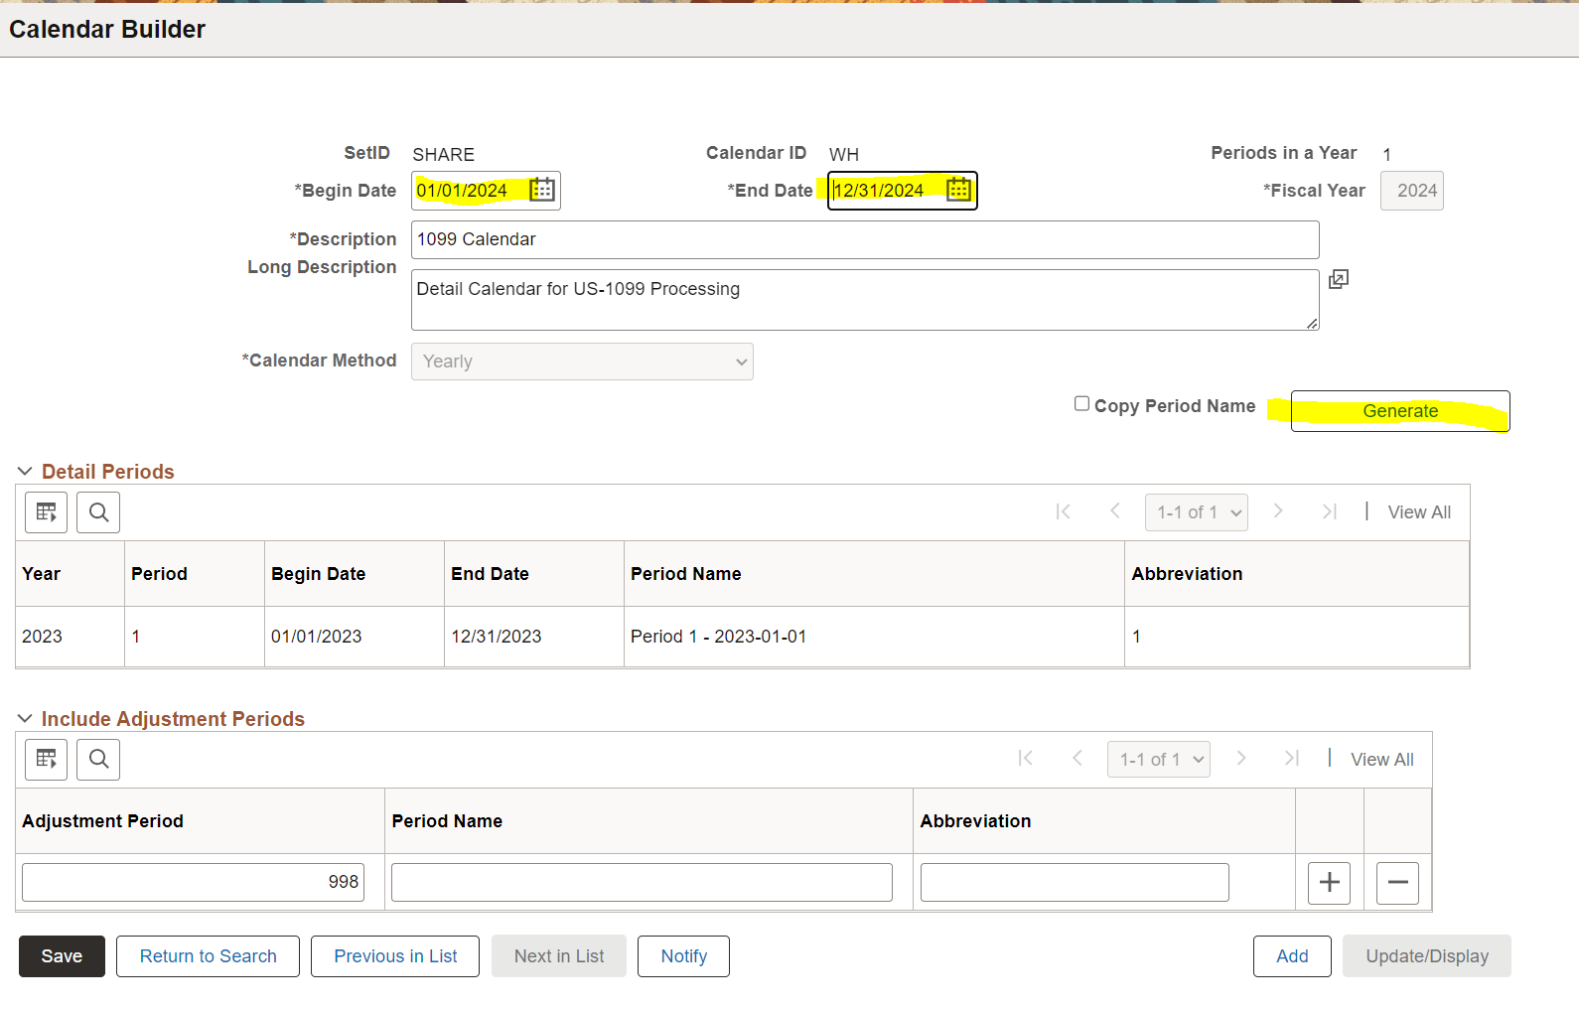Click into the Description text field
The height and width of the screenshot is (1012, 1579).
coord(864,240)
